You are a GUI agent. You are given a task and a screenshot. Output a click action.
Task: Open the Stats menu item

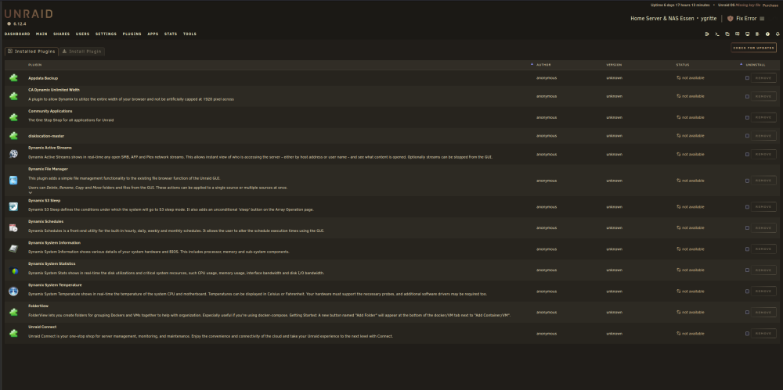coord(170,34)
